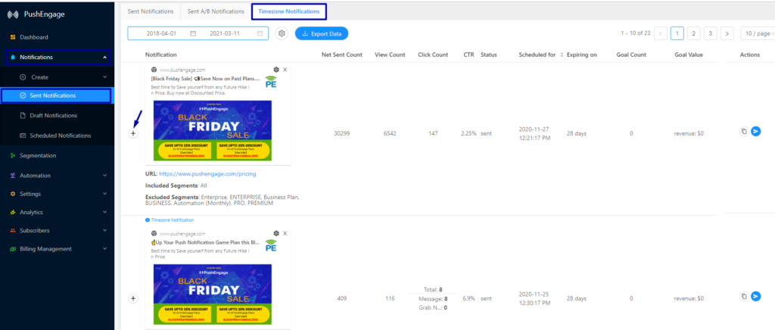This screenshot has width=775, height=330.
Task: Click the View Count column header
Action: (x=390, y=54)
